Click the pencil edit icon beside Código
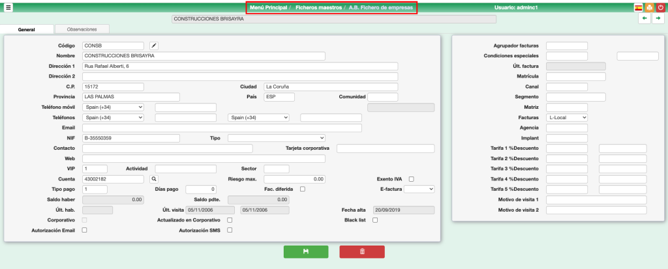This screenshot has width=668, height=269. click(x=154, y=46)
